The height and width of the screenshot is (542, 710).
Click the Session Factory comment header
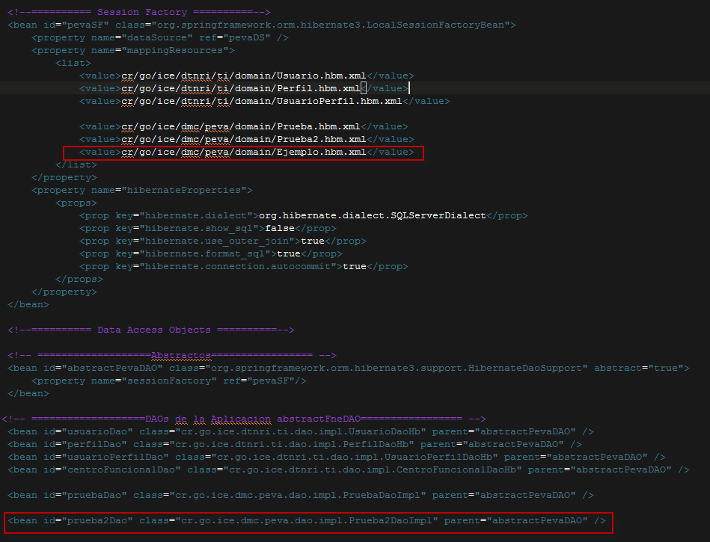[142, 11]
